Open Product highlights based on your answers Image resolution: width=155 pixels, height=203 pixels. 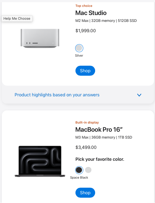click(x=57, y=95)
